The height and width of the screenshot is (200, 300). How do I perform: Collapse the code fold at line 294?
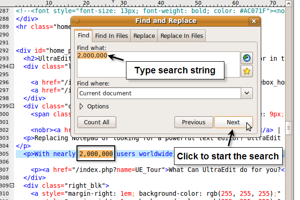pos(12,66)
